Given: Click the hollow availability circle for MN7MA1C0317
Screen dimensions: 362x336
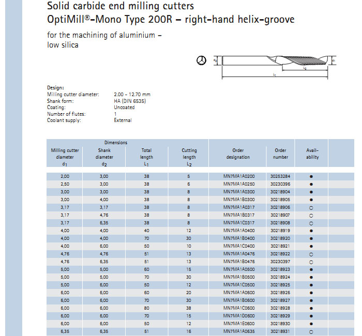Looking at the screenshot, I should (311, 223).
